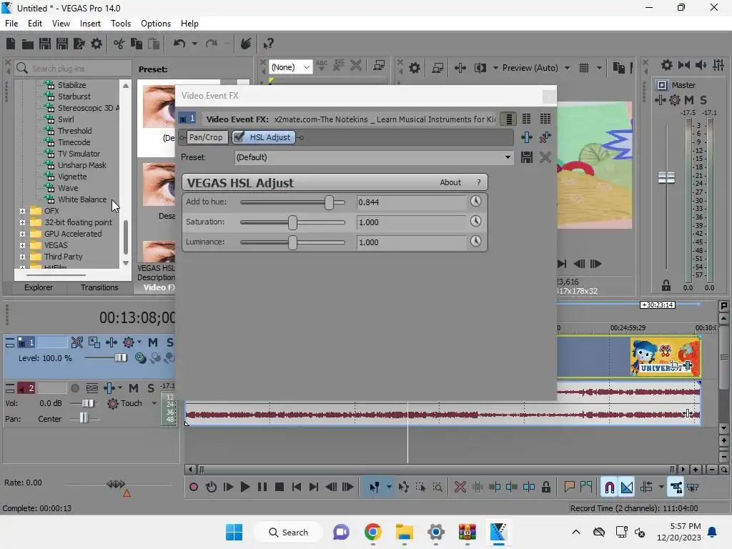Open Master bus settings gear icon
Screen dimensions: 732x549
coord(667,65)
